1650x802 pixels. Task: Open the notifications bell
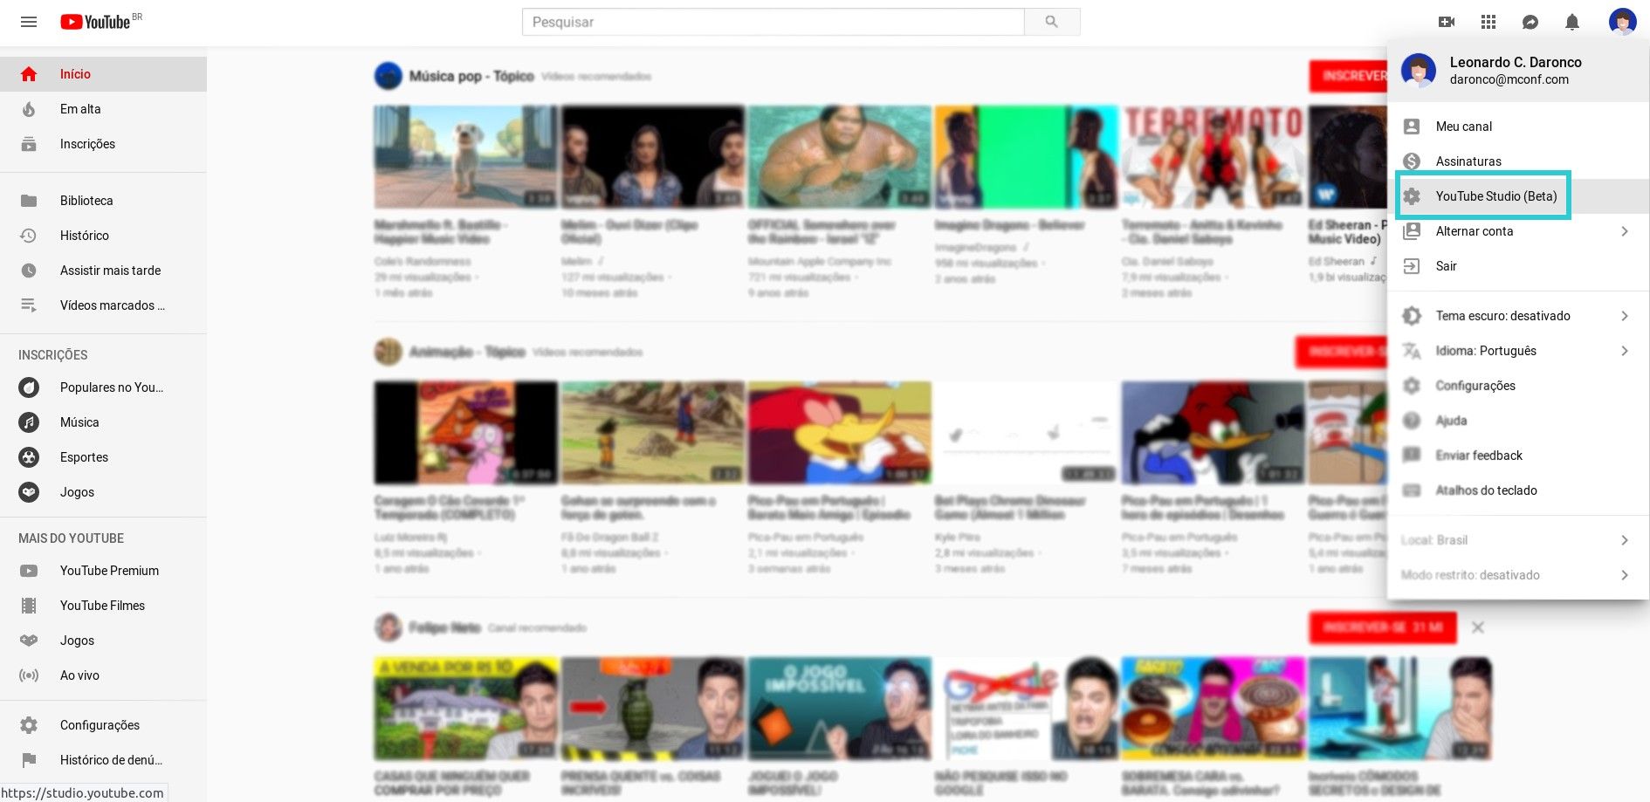click(1572, 22)
